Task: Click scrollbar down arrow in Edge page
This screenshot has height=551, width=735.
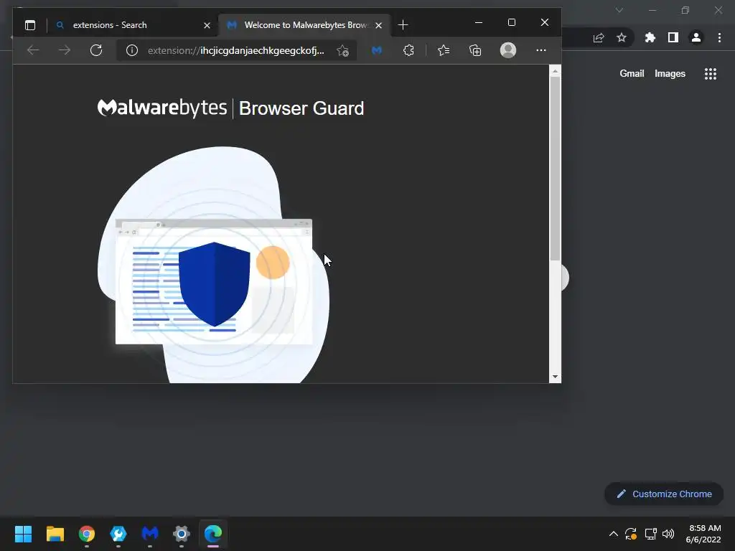Action: 555,377
